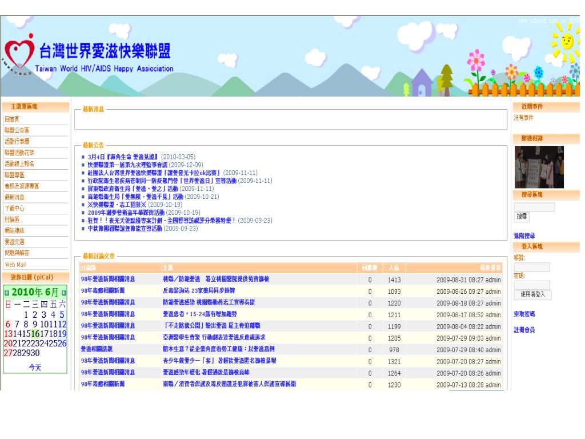Click the 搜尋 search button
Viewport: 585px width, 439px height.
(x=522, y=217)
